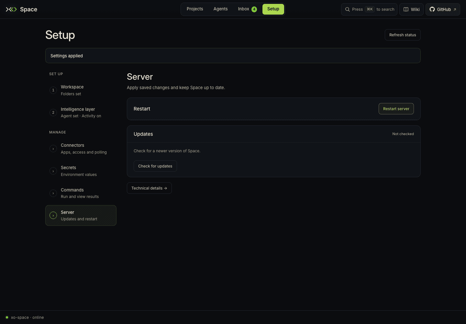Go to Connectors section
Screen dimensions: 466x324
click(81, 149)
